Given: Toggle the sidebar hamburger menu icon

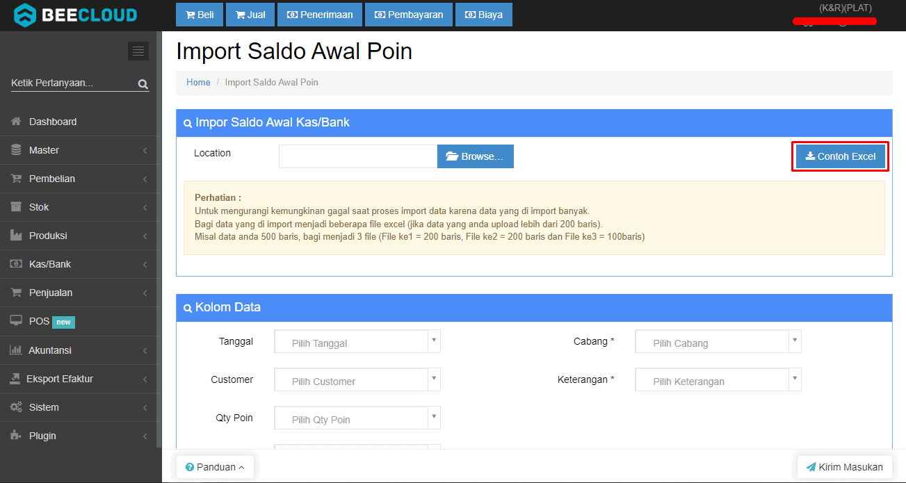Looking at the screenshot, I should pyautogui.click(x=138, y=51).
